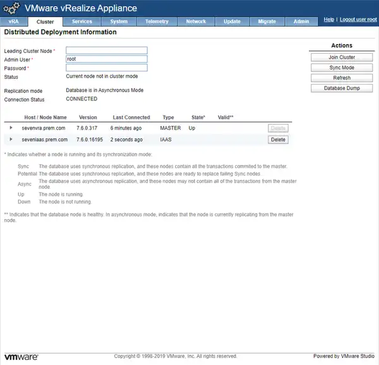Expand the sevenvra.prem.com node row
The width and height of the screenshot is (379, 365).
click(x=11, y=128)
